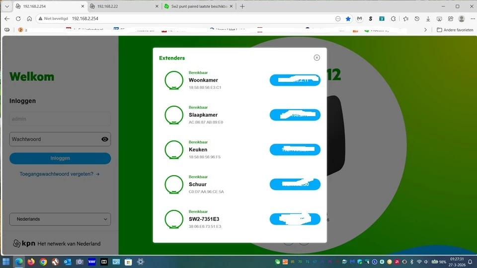Open the notifications bell in taskbar
The width and height of the screenshot is (477, 268).
point(470,262)
